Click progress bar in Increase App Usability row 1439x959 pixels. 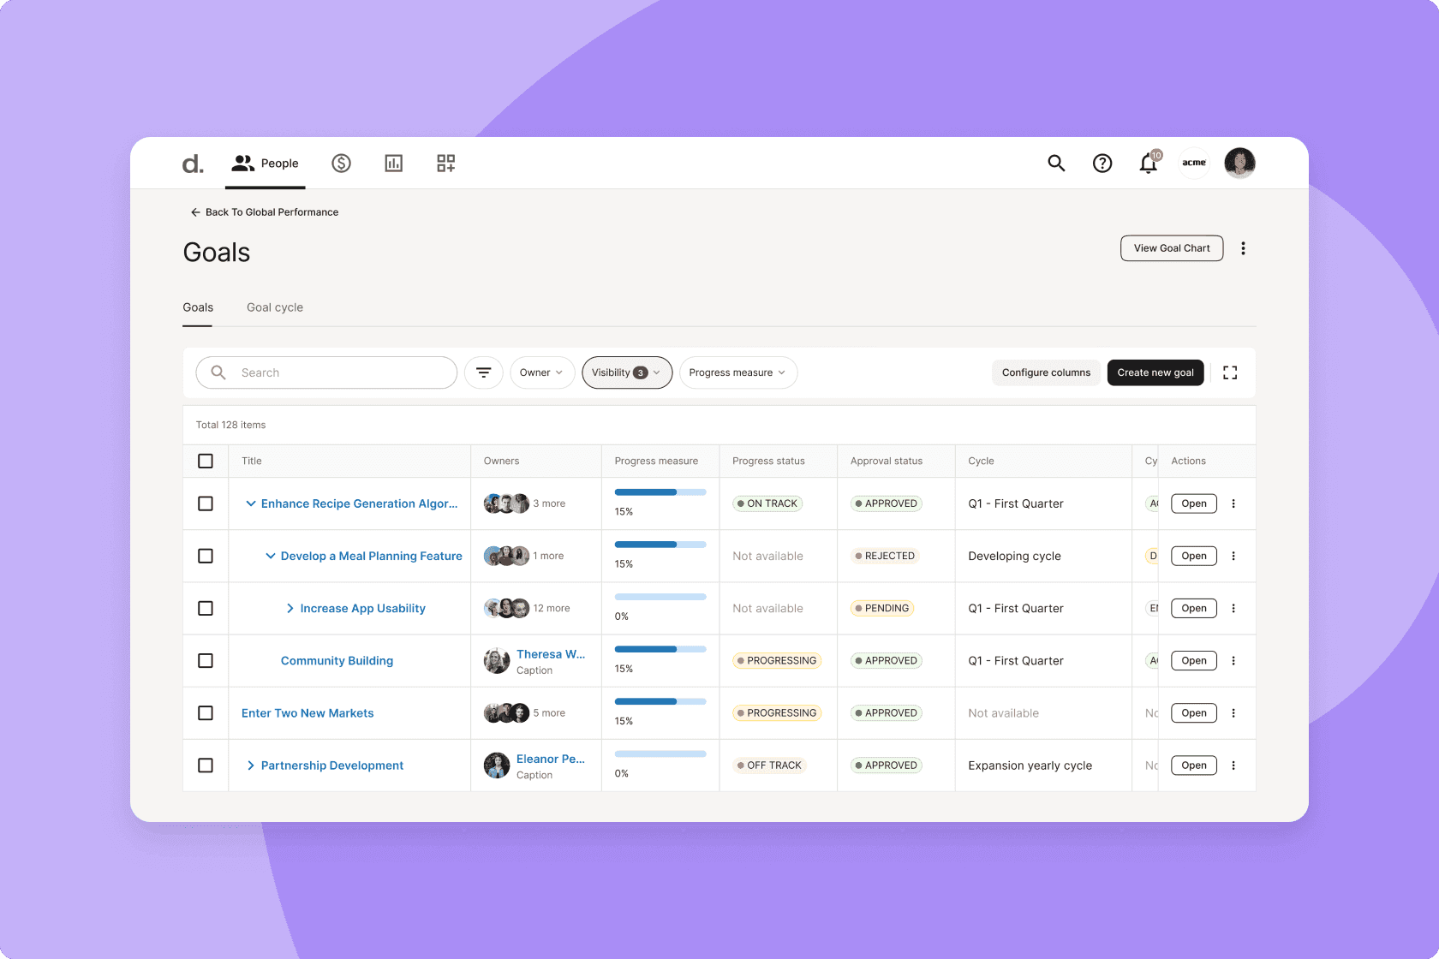click(660, 597)
